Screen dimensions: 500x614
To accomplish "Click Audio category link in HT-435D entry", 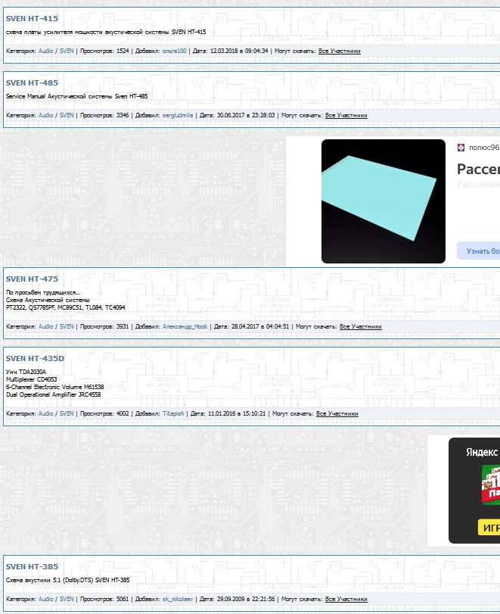I will [x=46, y=414].
